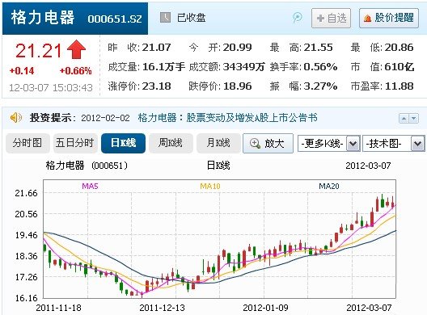Click chart date label 2012-03-07 at top
The width and height of the screenshot is (427, 315).
pyautogui.click(x=368, y=166)
